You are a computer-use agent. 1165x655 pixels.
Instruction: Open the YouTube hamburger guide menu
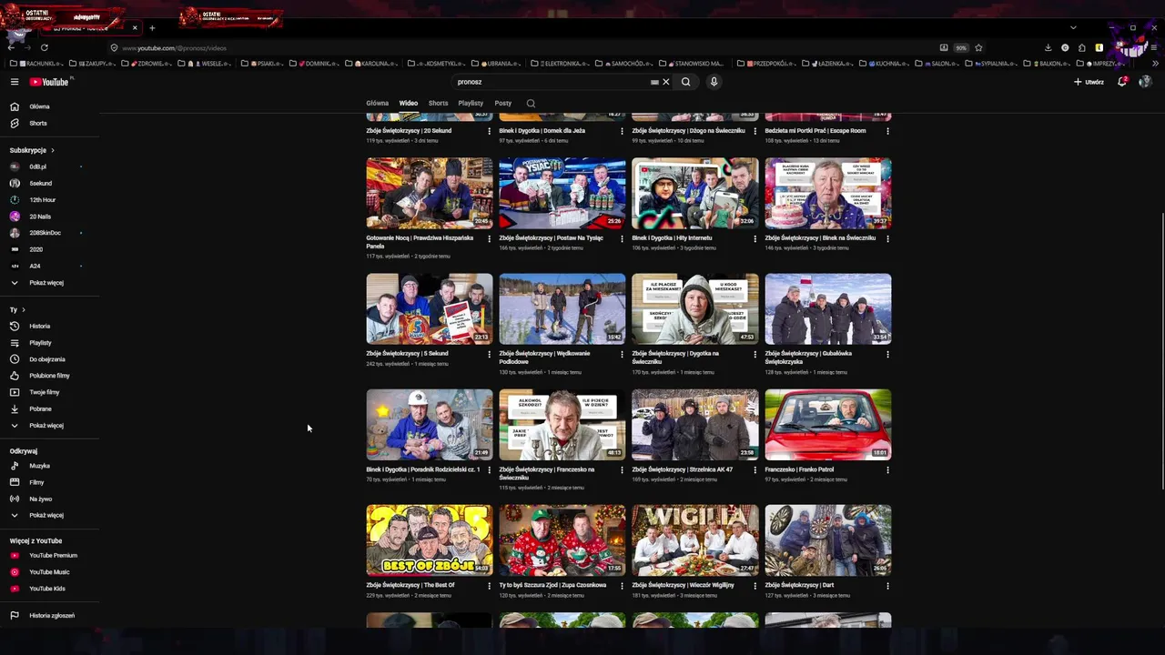tap(15, 82)
